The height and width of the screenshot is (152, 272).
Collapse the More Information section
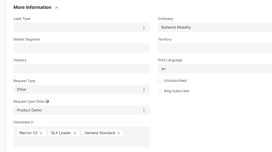click(x=57, y=8)
